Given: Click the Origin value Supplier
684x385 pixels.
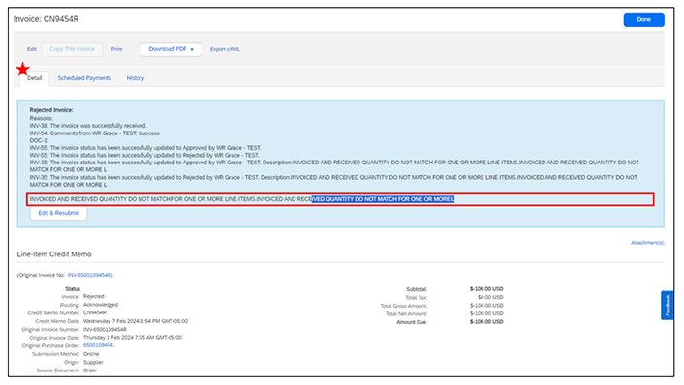Looking at the screenshot, I should 93,362.
